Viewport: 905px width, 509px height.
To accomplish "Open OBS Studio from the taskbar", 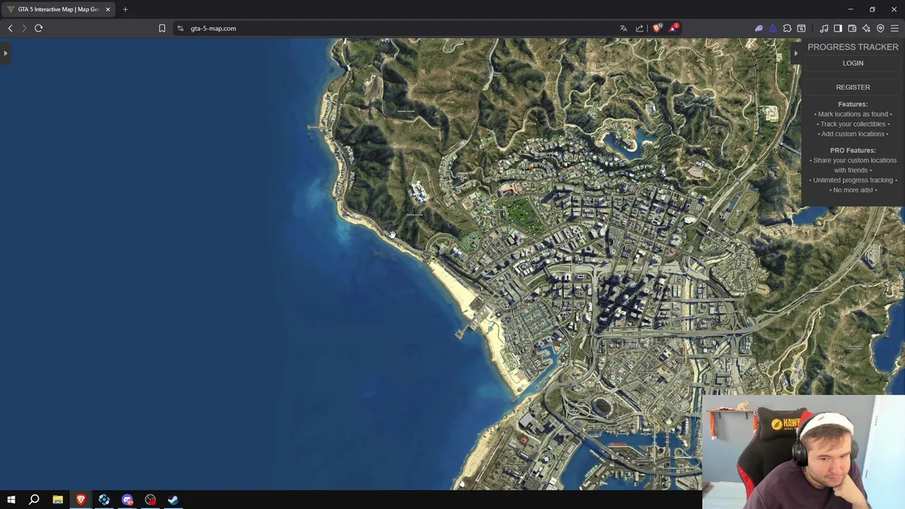I will (150, 500).
